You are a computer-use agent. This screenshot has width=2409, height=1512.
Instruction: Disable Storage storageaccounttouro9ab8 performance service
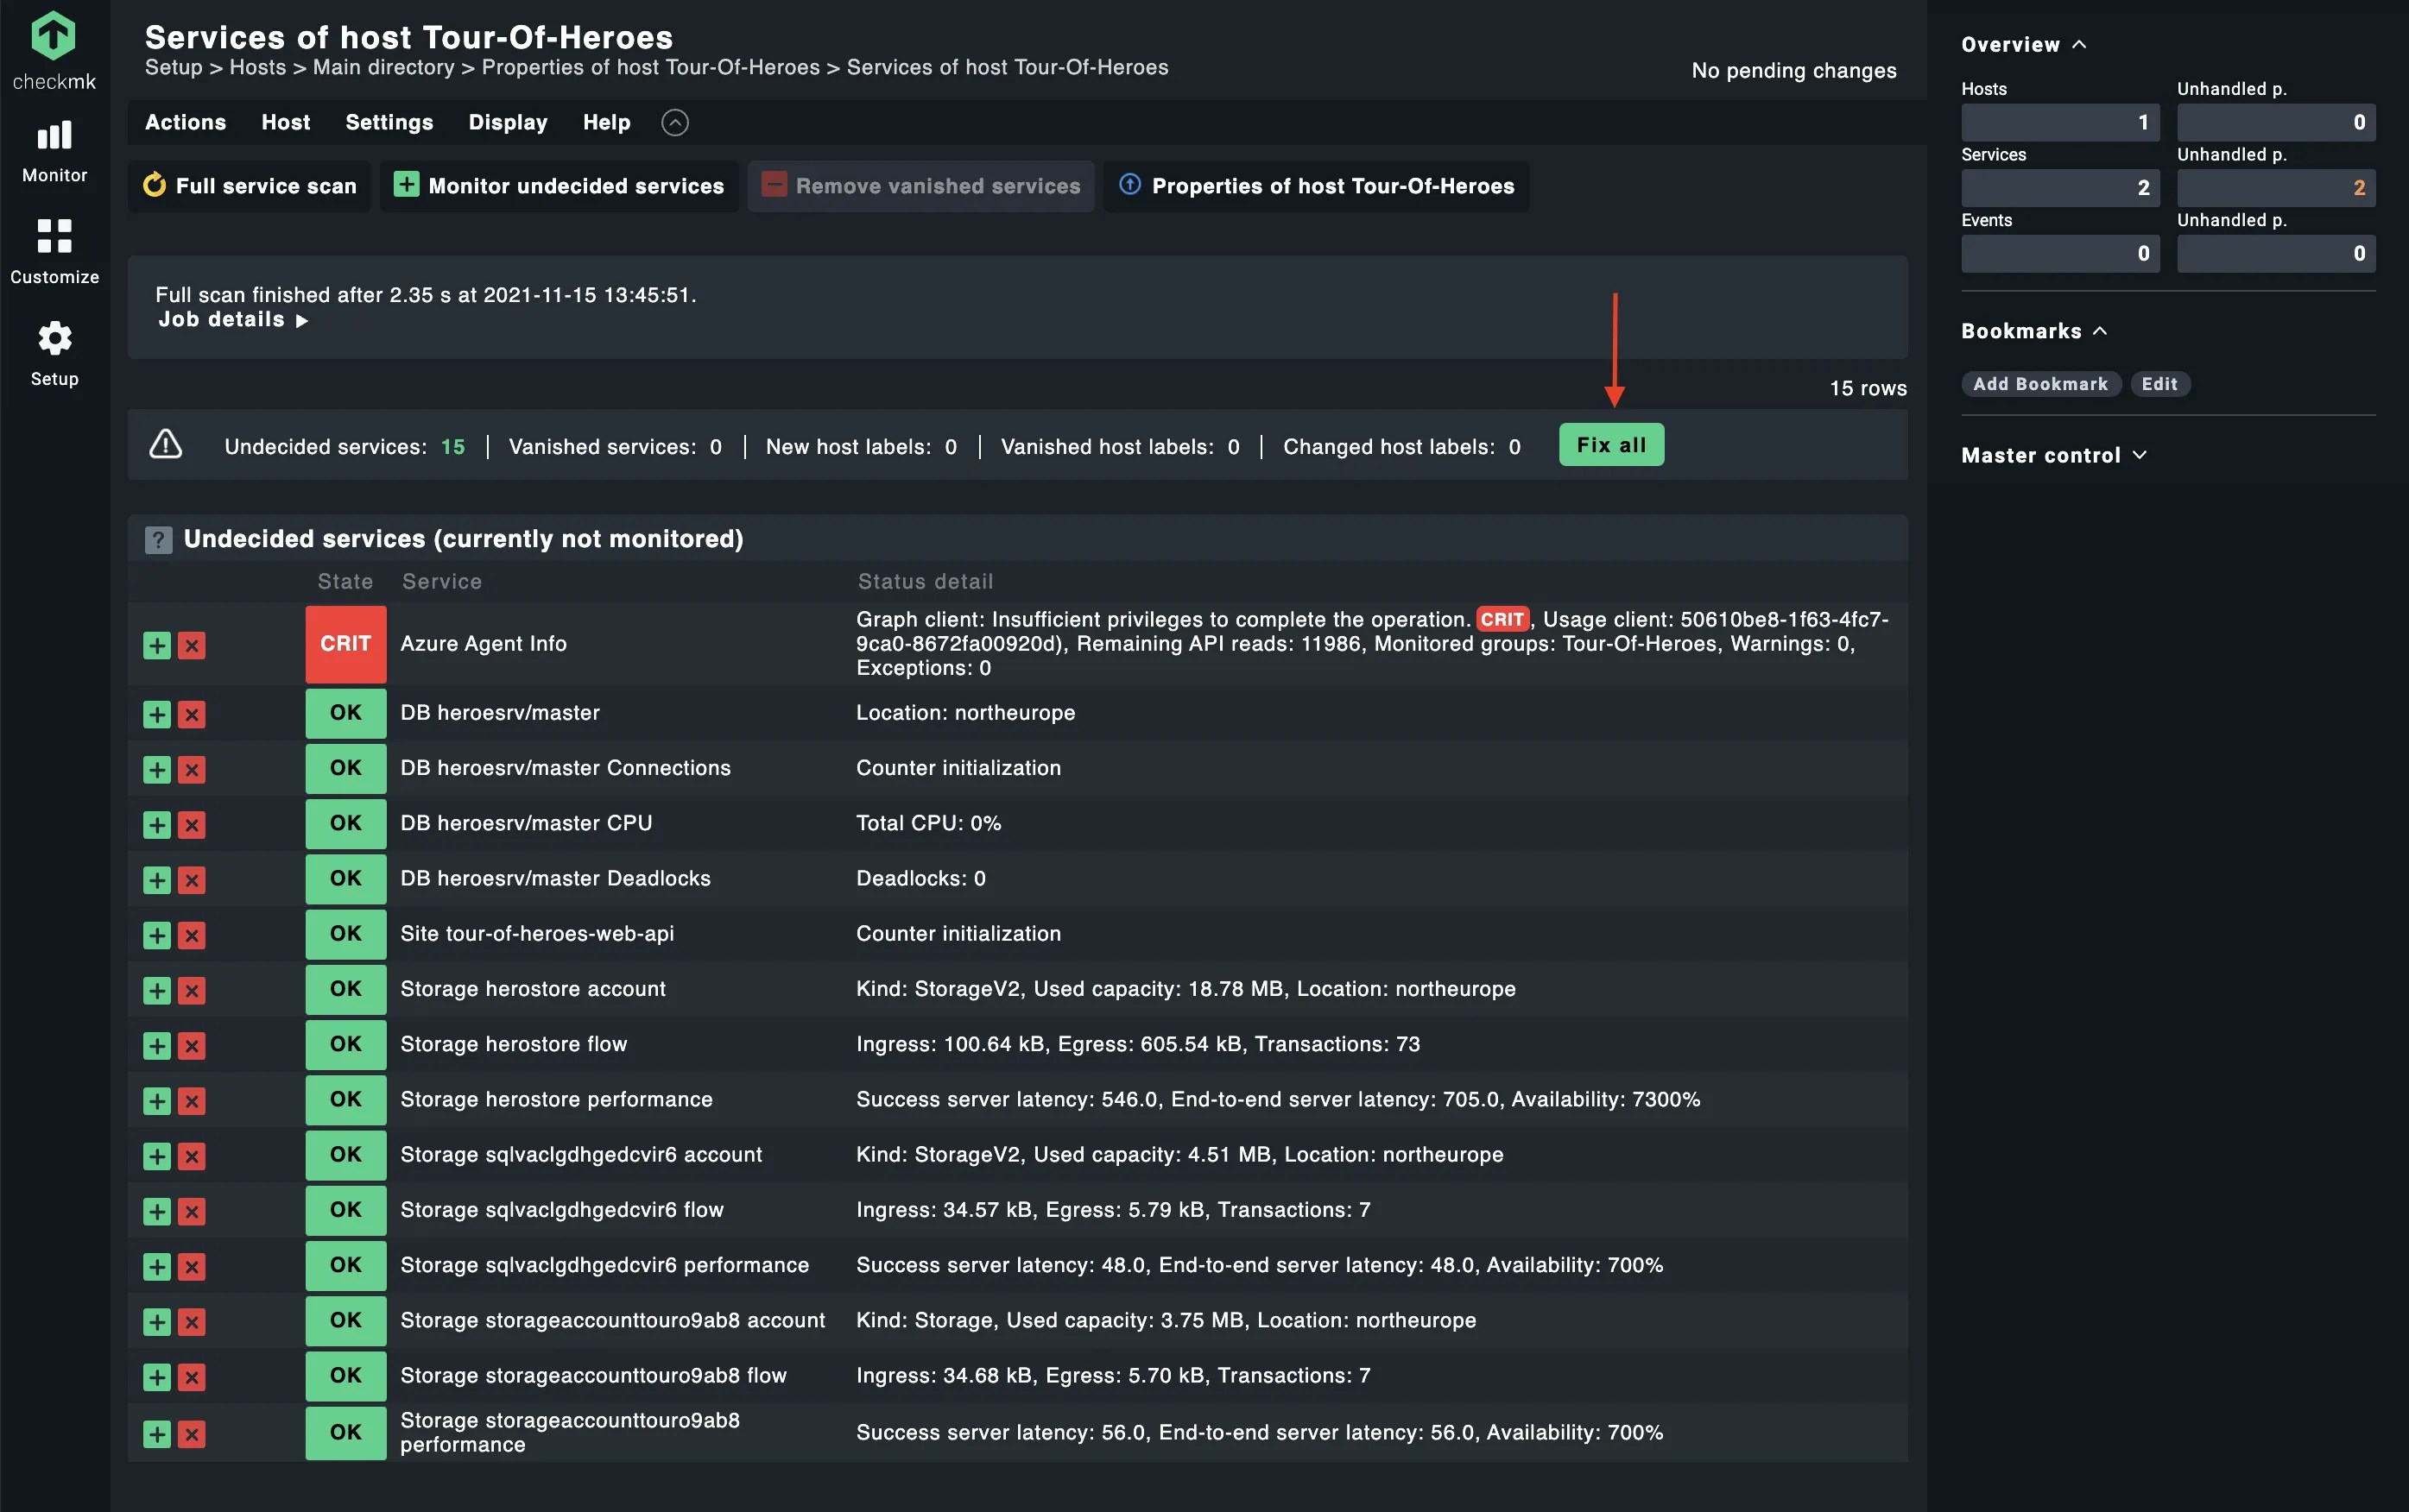click(x=191, y=1434)
